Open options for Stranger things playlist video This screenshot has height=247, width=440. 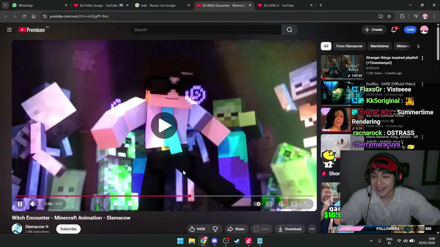coord(422,58)
